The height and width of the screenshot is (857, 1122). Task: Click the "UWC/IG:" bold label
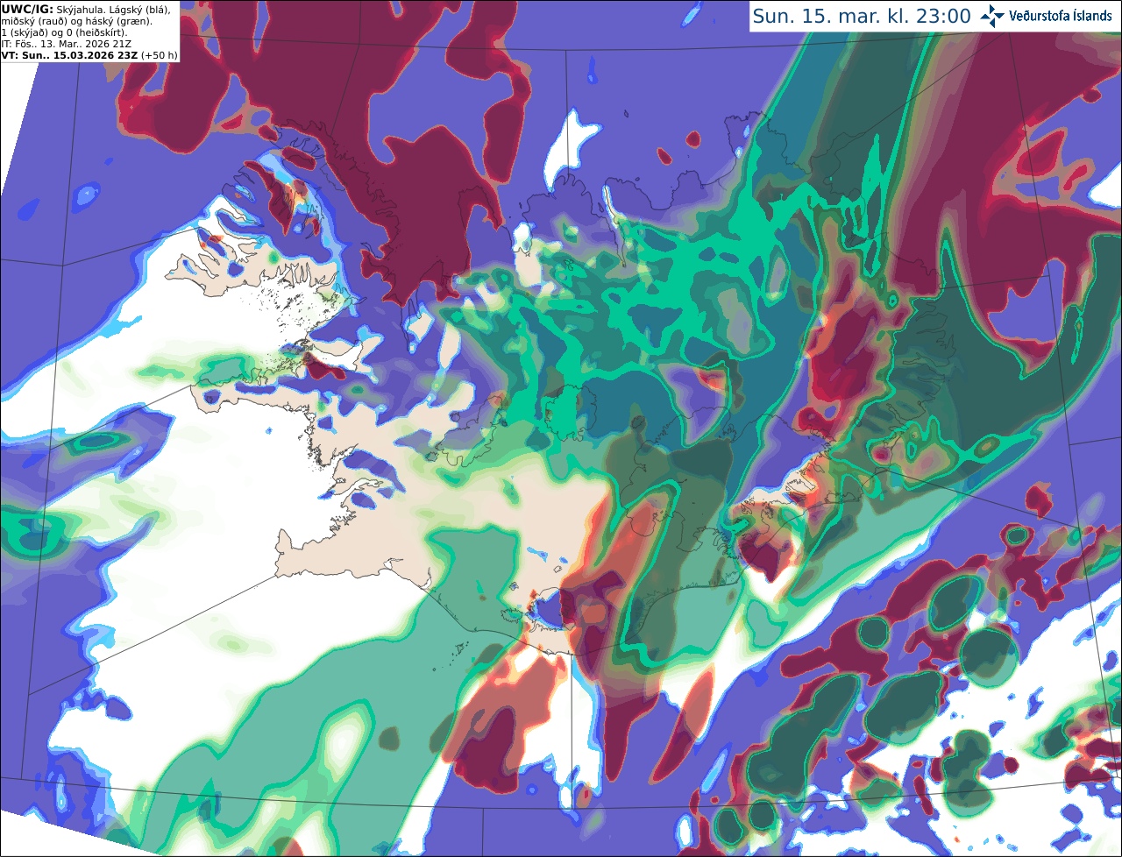(x=27, y=10)
